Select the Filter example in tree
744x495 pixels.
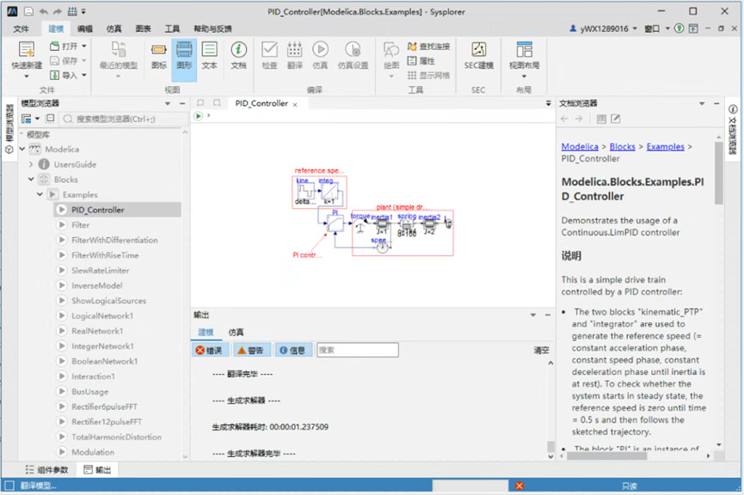80,225
